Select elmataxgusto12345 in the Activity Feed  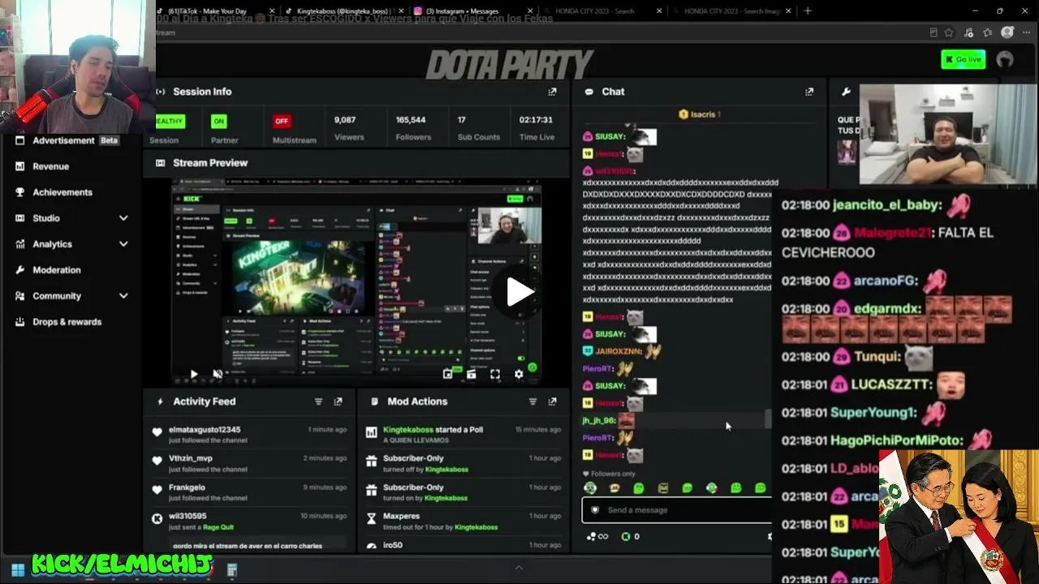tap(205, 430)
